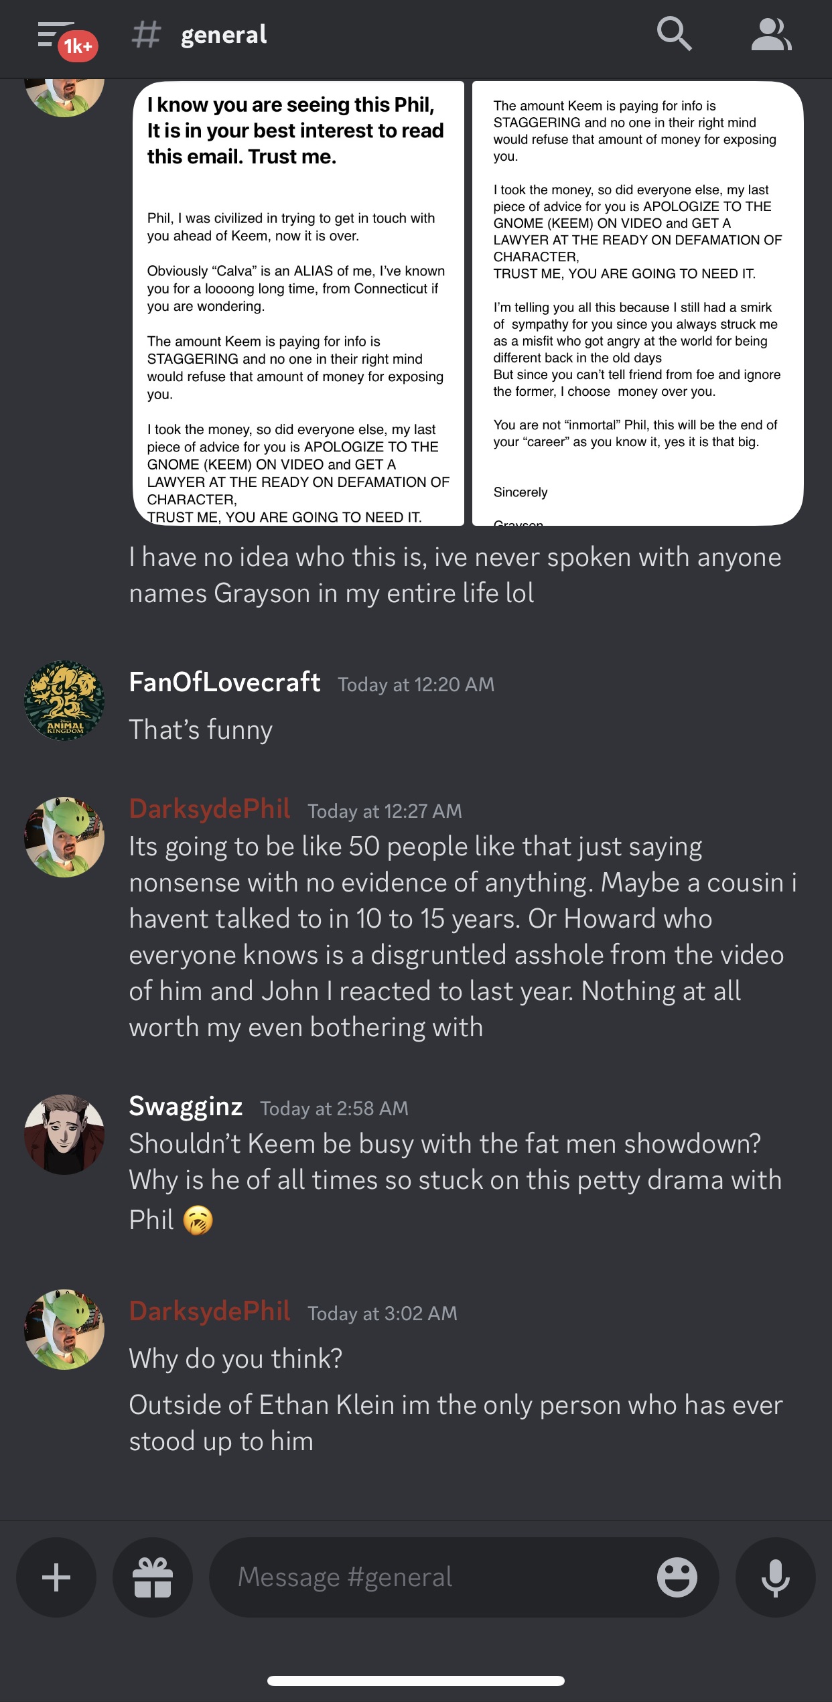Screen dimensions: 832x1702
Task: Open the gift Nitro icon
Action: point(153,1577)
